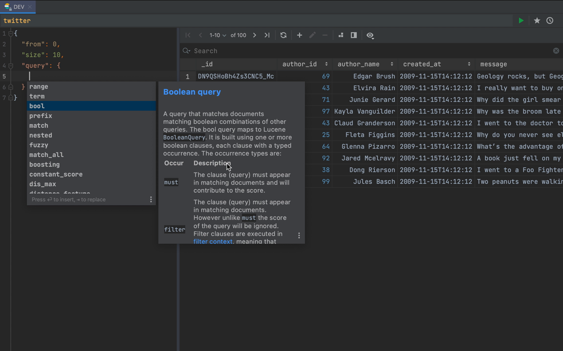The width and height of the screenshot is (563, 351).
Task: Run the twitter query with green arrow
Action: coord(521,20)
